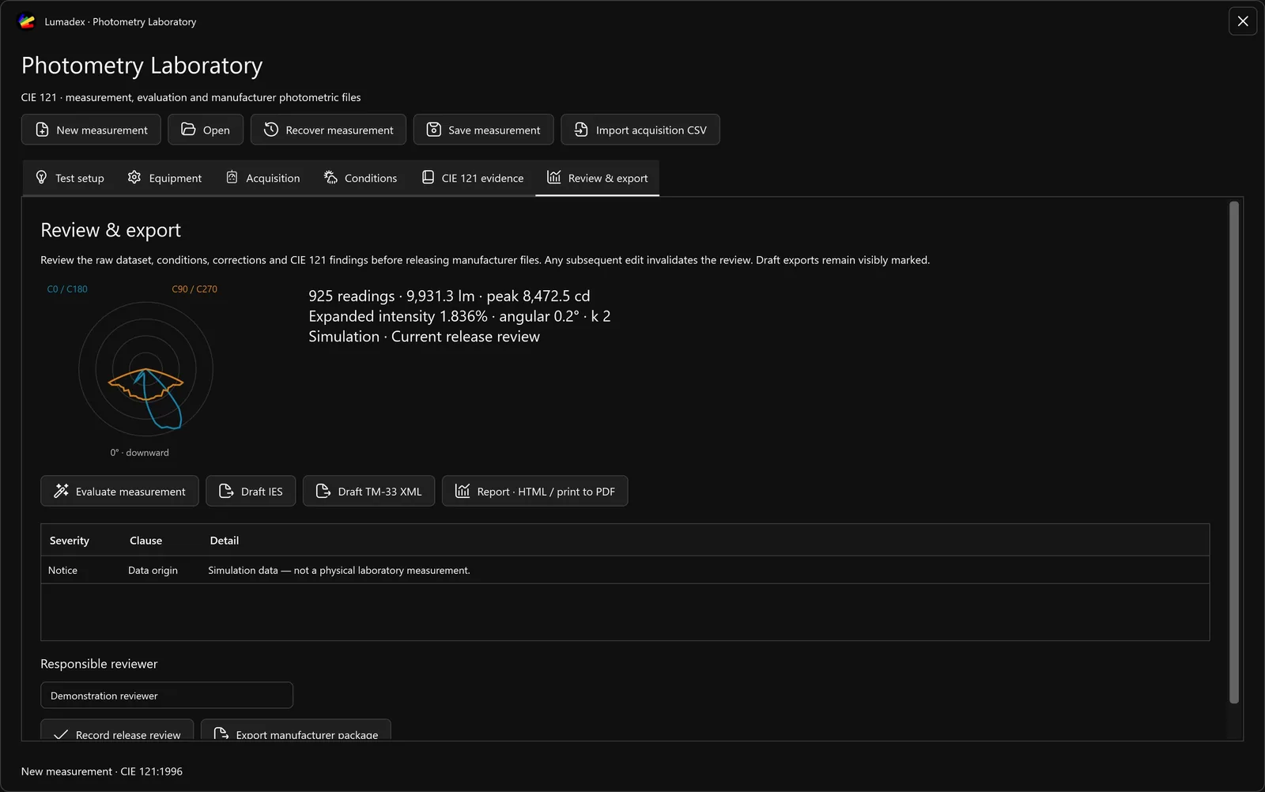The image size is (1265, 792).
Task: Click the import icon on Import acquisition CSV
Action: point(581,130)
